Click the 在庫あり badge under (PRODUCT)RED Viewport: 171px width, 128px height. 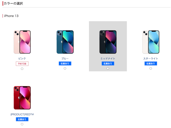click(22, 119)
